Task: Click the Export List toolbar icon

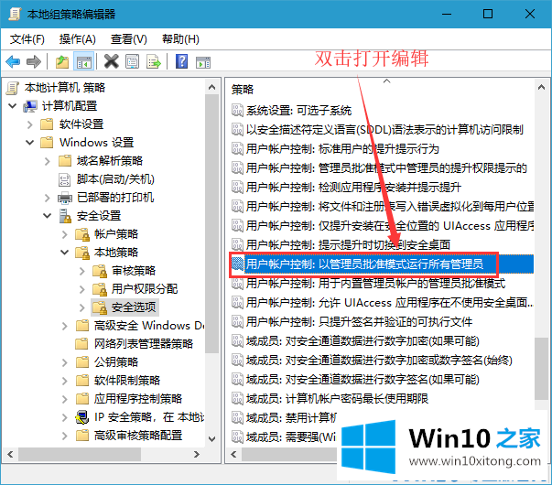Action: [x=155, y=61]
